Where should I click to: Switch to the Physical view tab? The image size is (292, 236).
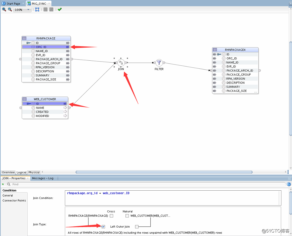pyautogui.click(x=34, y=172)
